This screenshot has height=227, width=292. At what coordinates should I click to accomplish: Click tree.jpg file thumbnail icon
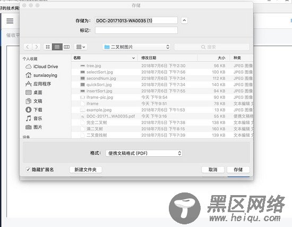[82, 66]
